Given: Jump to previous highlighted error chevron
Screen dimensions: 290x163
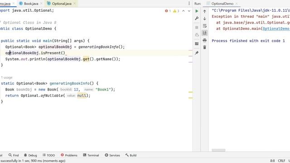Looking at the screenshot, I should point(183,11).
